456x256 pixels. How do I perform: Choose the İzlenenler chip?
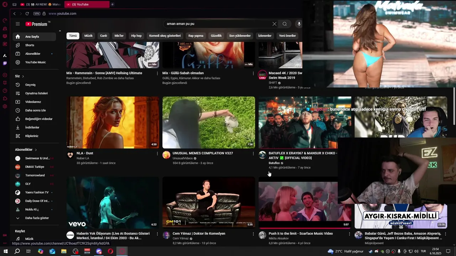coord(265,36)
